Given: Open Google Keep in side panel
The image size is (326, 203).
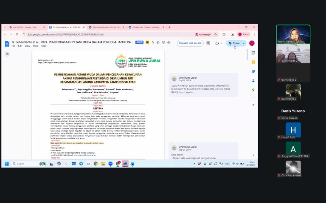Looking at the screenshot, I should pyautogui.click(x=253, y=62).
